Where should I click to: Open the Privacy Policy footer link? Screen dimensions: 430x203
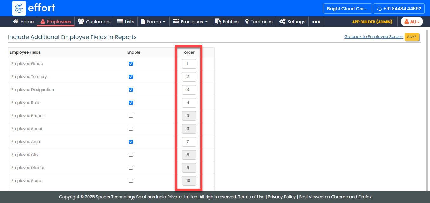coord(281,197)
